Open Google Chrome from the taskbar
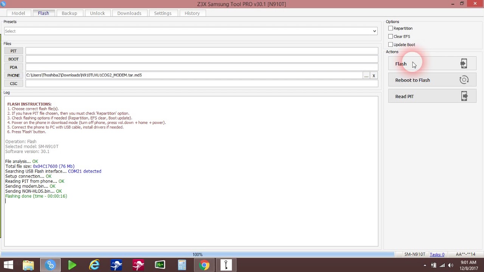The image size is (484, 272). (204, 265)
